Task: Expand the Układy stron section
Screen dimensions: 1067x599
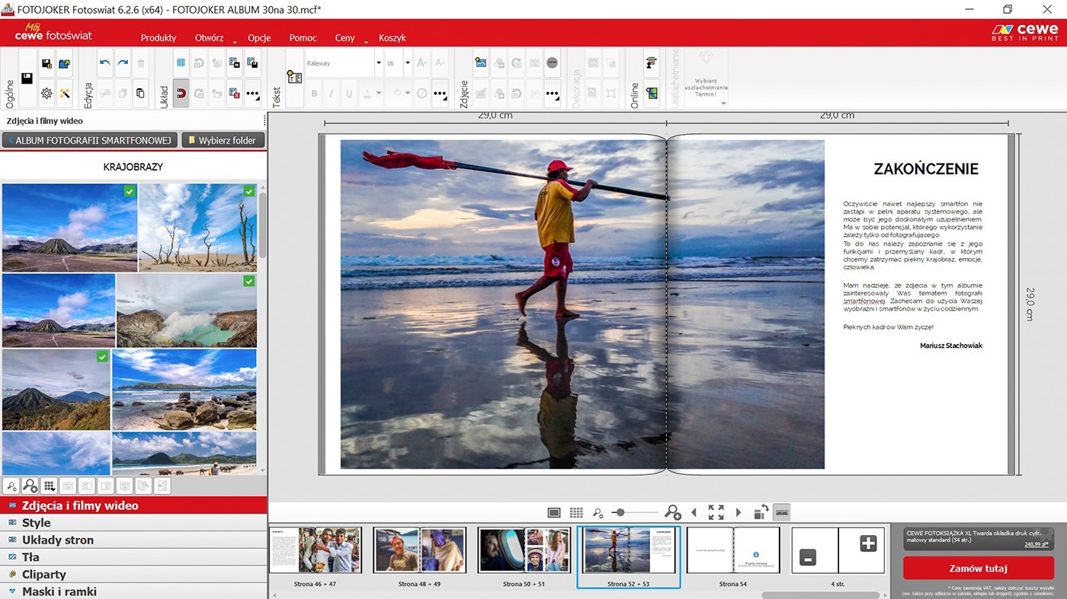Action: tap(133, 540)
